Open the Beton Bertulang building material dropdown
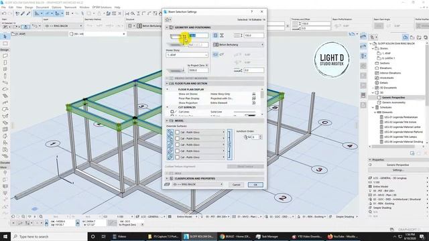The height and width of the screenshot is (241, 429). click(238, 45)
